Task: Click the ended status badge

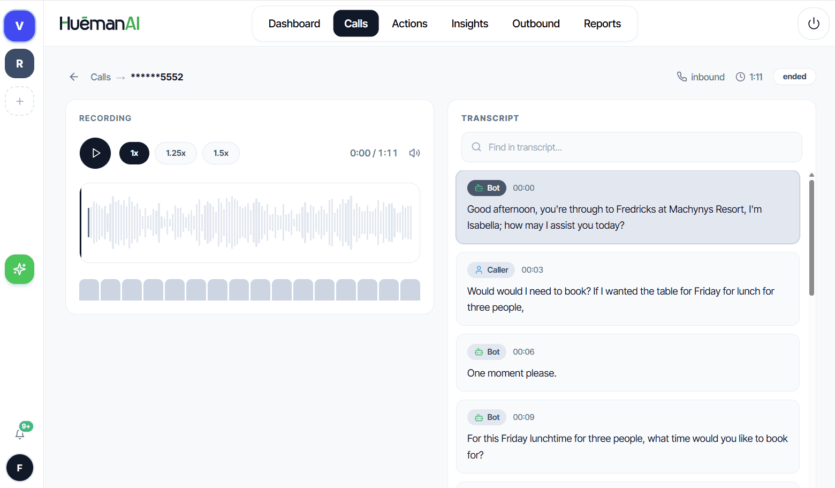Action: tap(794, 77)
